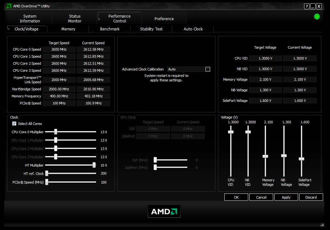Click the Cancel button
The height and width of the screenshot is (230, 330).
coord(261,197)
